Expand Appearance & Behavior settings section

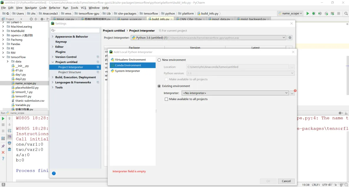click(53, 37)
